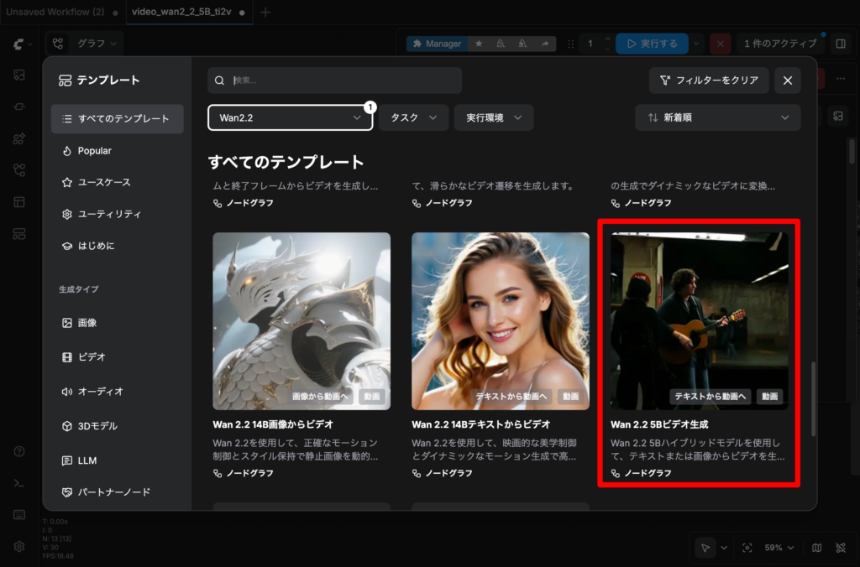Expand the タスク filter dropdown
Image resolution: width=860 pixels, height=567 pixels.
tap(413, 118)
